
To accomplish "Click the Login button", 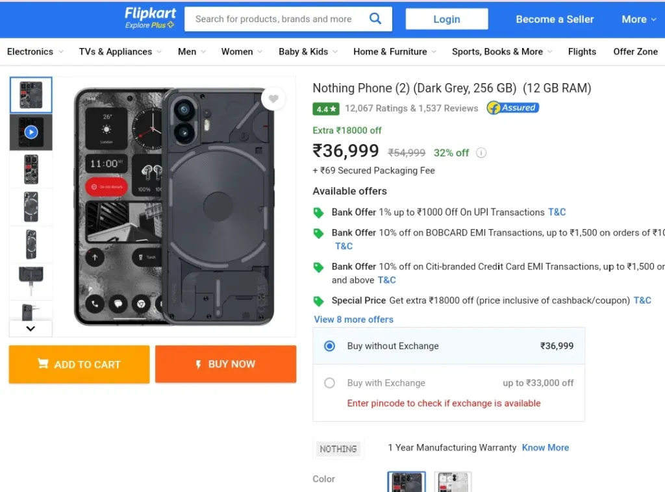I will point(447,19).
